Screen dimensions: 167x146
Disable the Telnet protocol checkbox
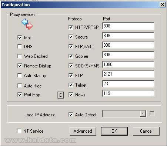pos(71,85)
